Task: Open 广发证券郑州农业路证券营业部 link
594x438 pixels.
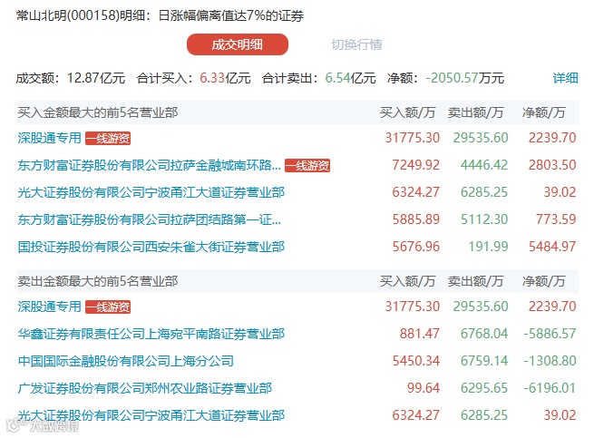Action: click(145, 388)
